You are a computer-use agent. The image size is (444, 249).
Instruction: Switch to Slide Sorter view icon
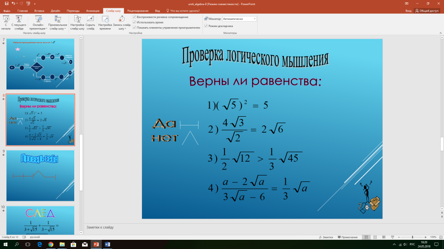tap(375, 237)
